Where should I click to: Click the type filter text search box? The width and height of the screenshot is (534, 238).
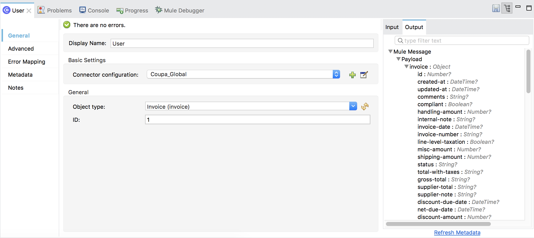point(462,41)
